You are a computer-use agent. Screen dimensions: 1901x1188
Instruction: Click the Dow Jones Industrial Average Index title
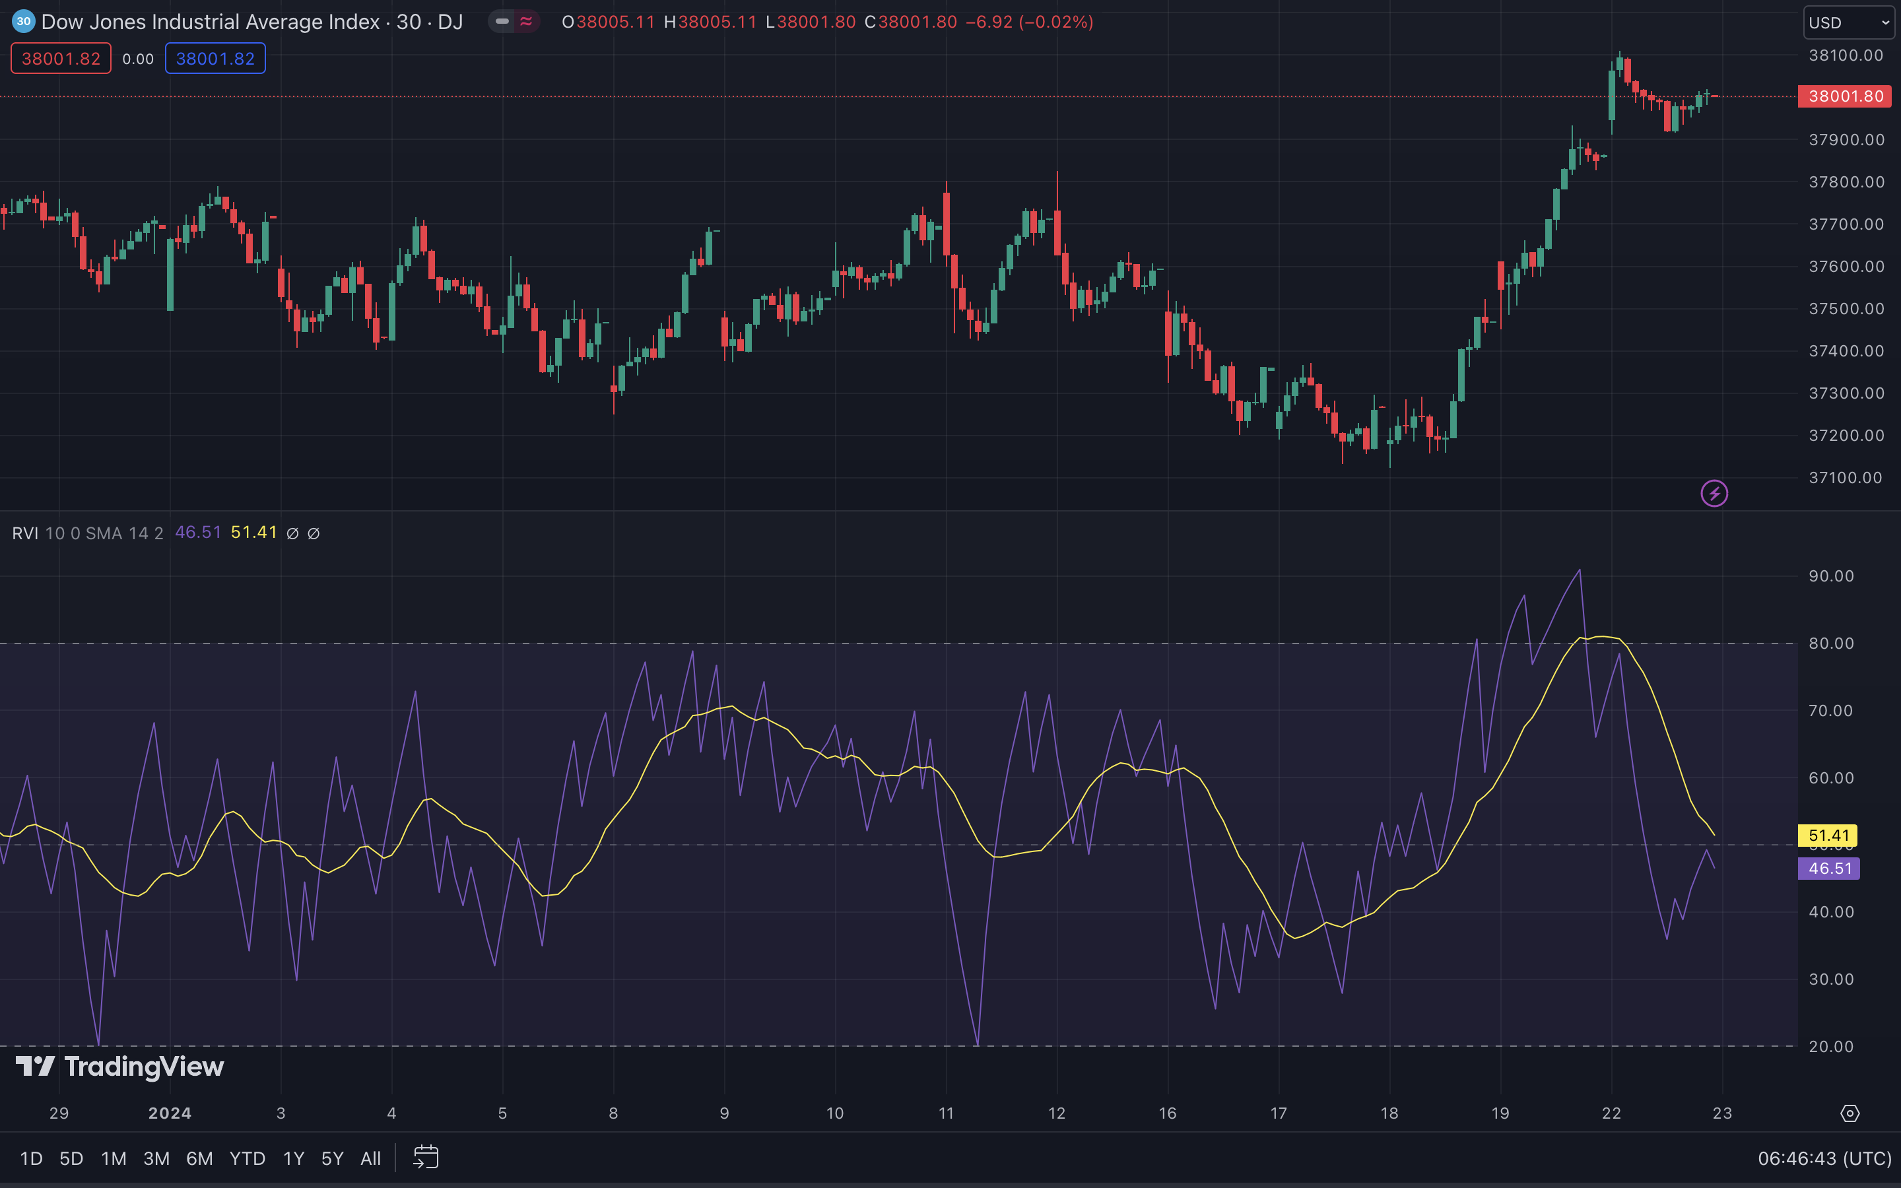(x=211, y=22)
